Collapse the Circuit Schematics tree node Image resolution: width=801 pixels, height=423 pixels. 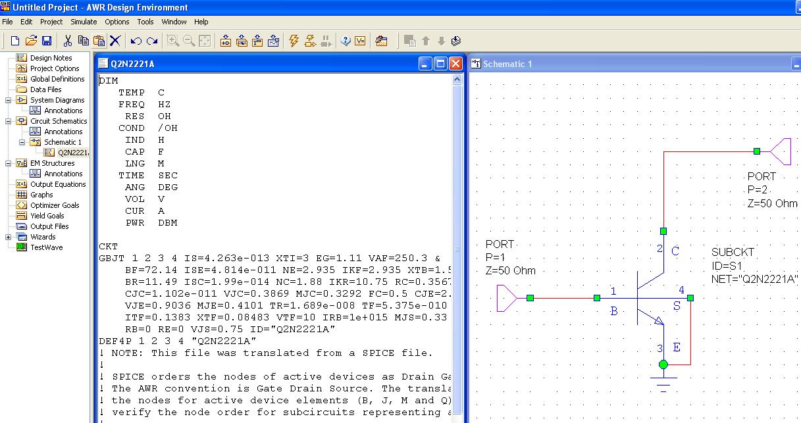point(8,121)
